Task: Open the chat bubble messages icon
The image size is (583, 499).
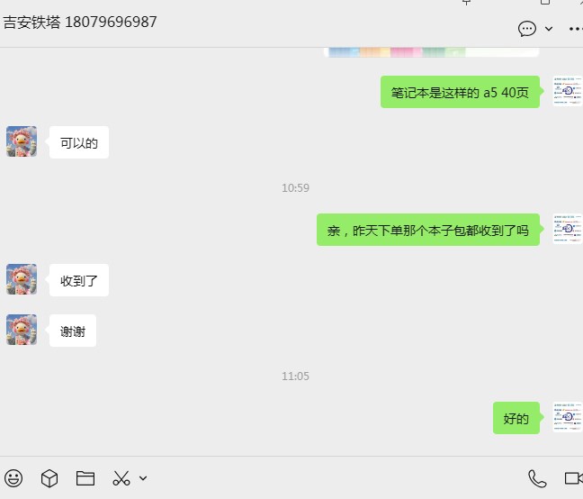Action: (x=527, y=29)
